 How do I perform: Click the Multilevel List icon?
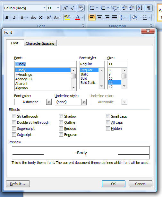click(x=114, y=8)
